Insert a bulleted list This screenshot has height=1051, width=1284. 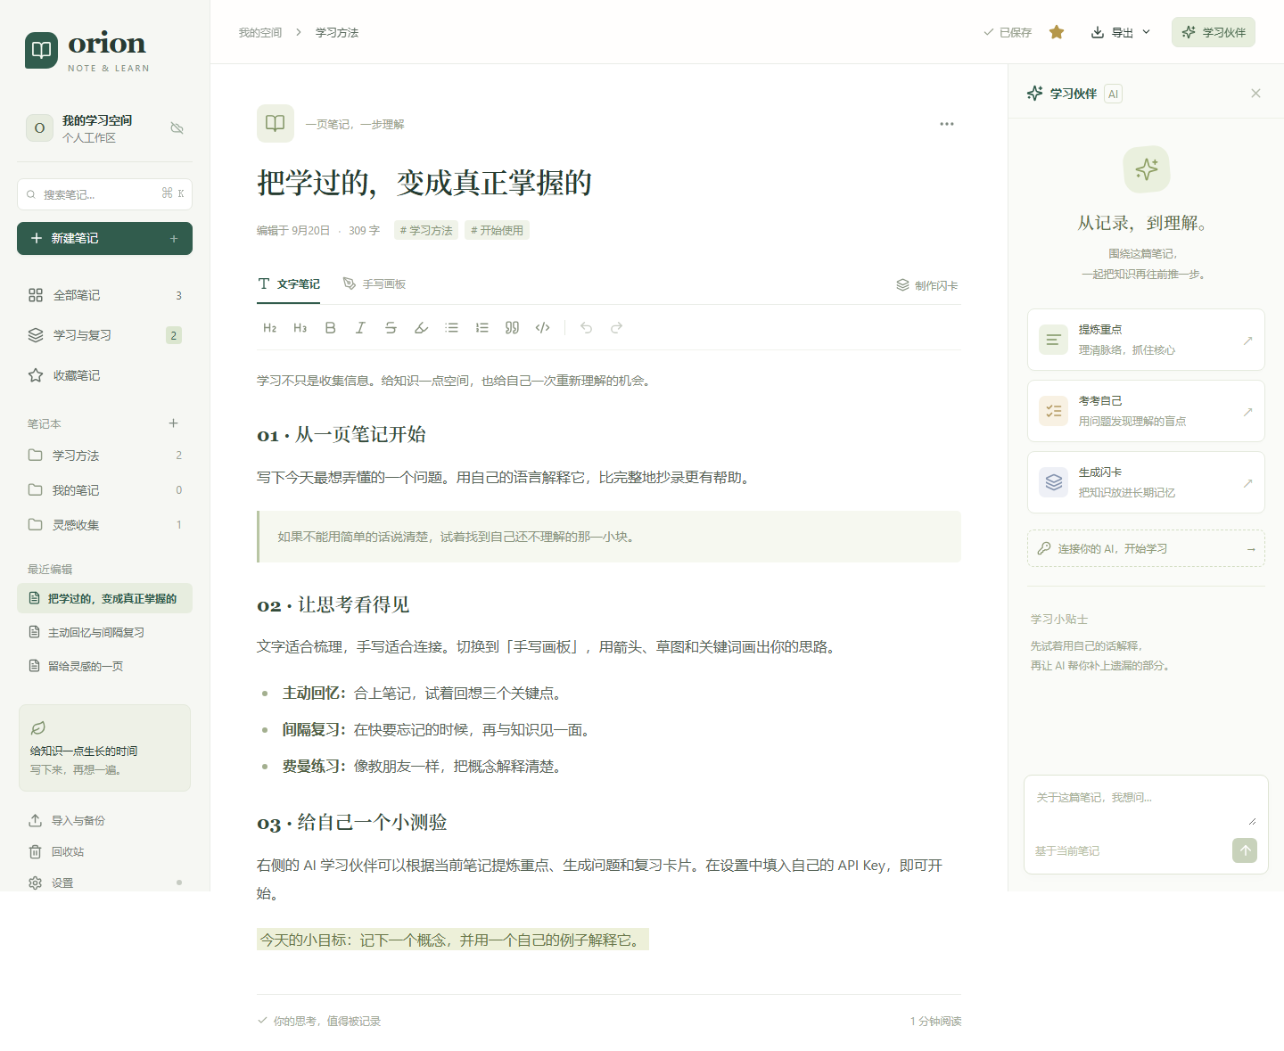tap(452, 328)
